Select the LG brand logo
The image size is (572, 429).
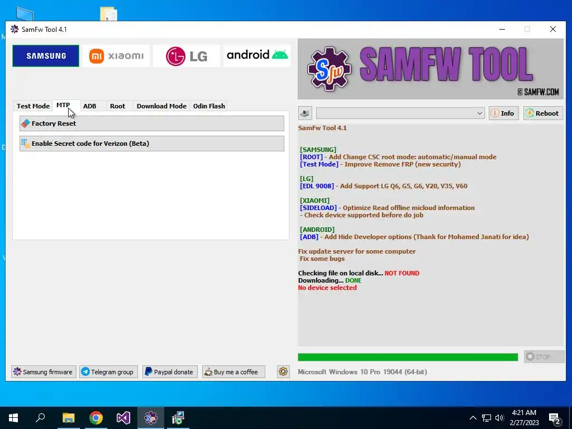187,56
